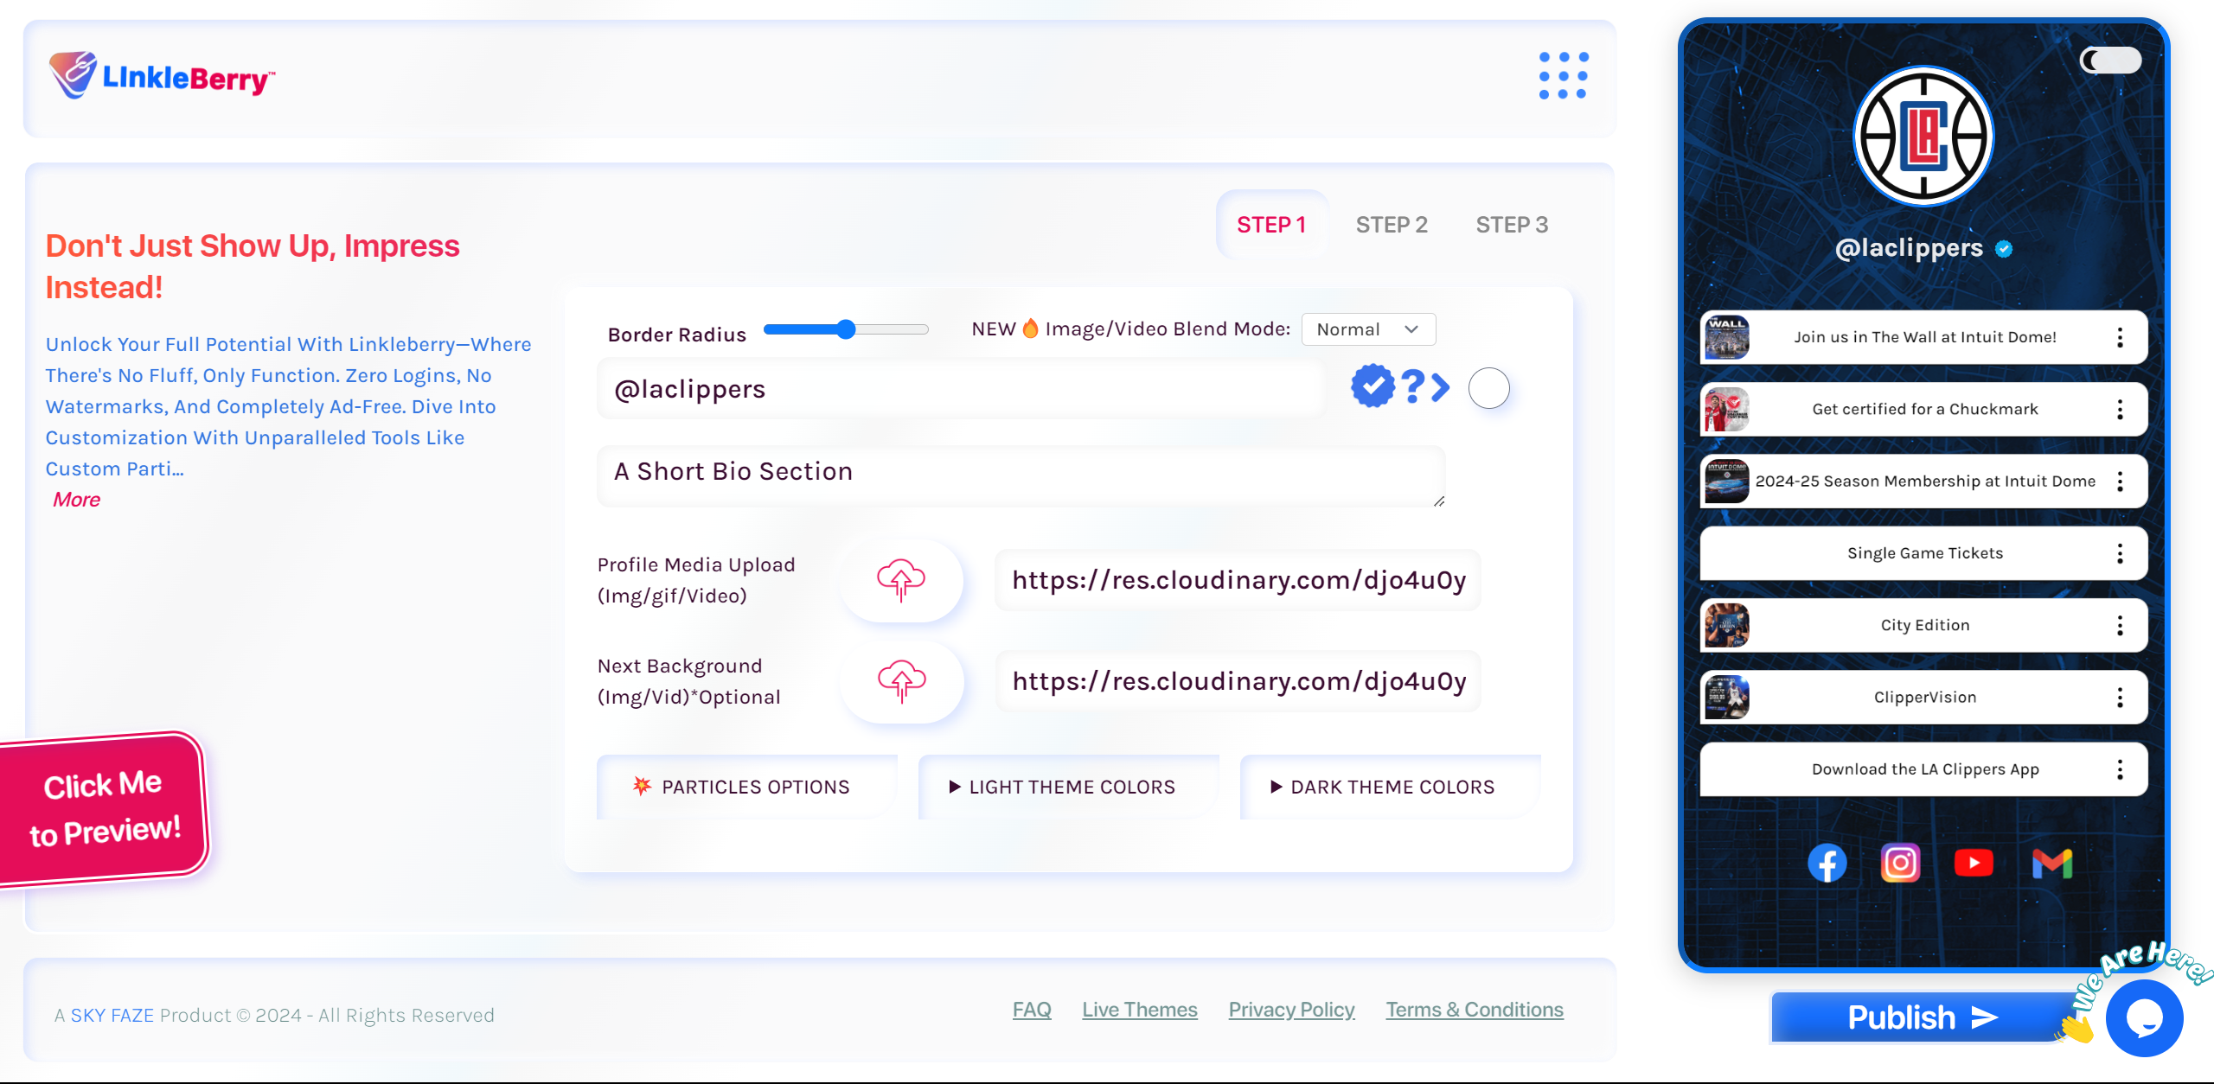2214x1084 pixels.
Task: Click the Next Background URL input field
Action: click(1238, 681)
